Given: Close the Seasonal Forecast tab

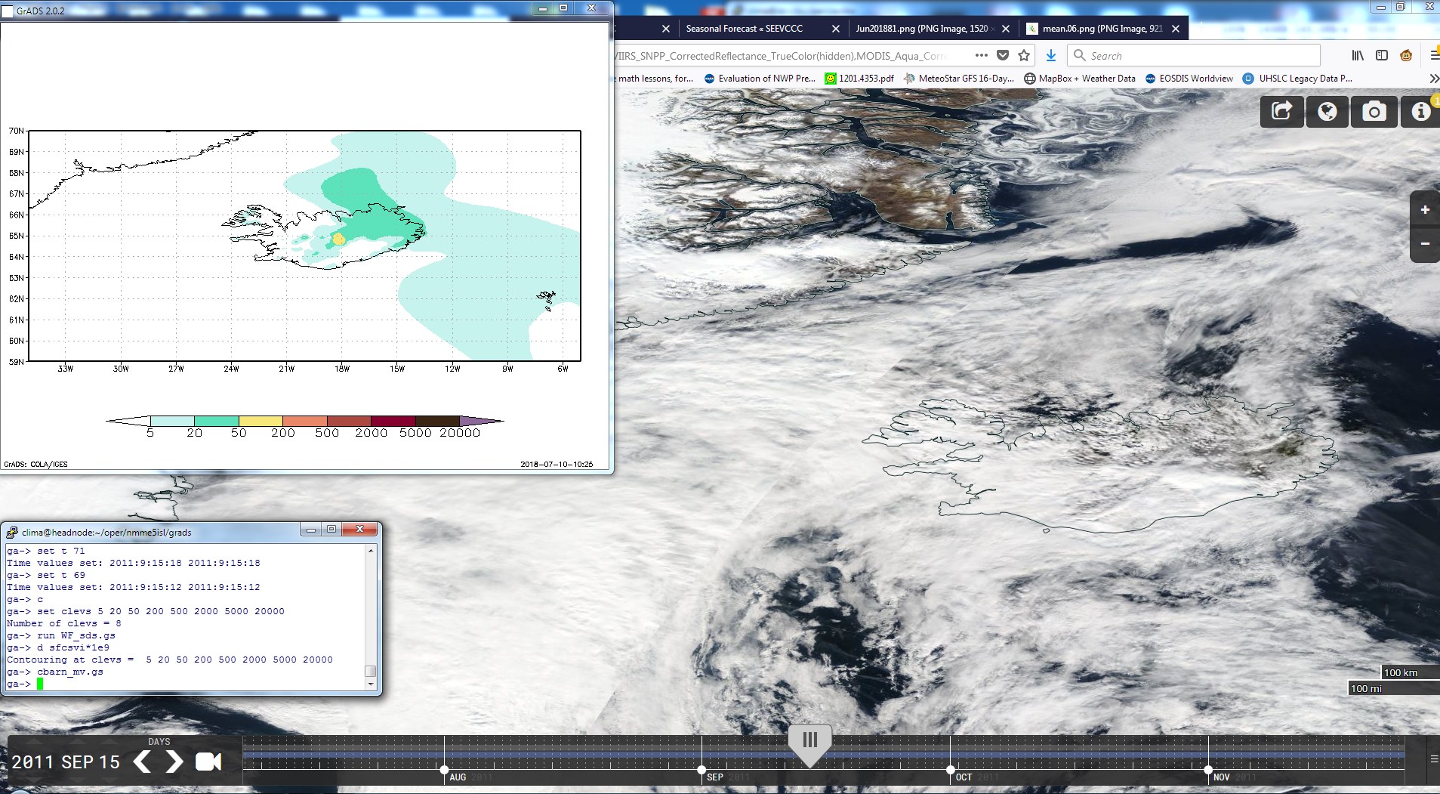Looking at the screenshot, I should tap(835, 29).
